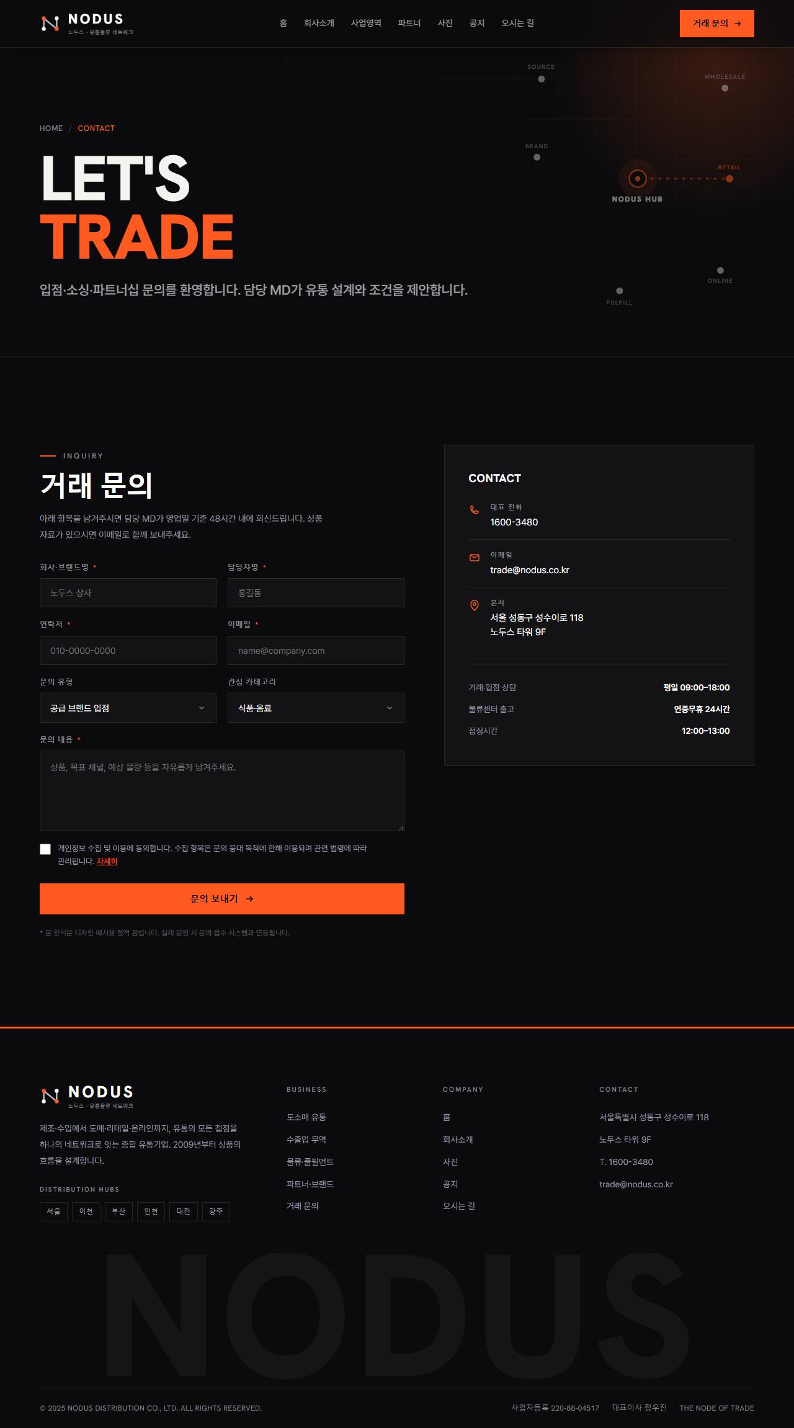Open 공지 in the top navigation
Viewport: 794px width, 1428px height.
(477, 23)
